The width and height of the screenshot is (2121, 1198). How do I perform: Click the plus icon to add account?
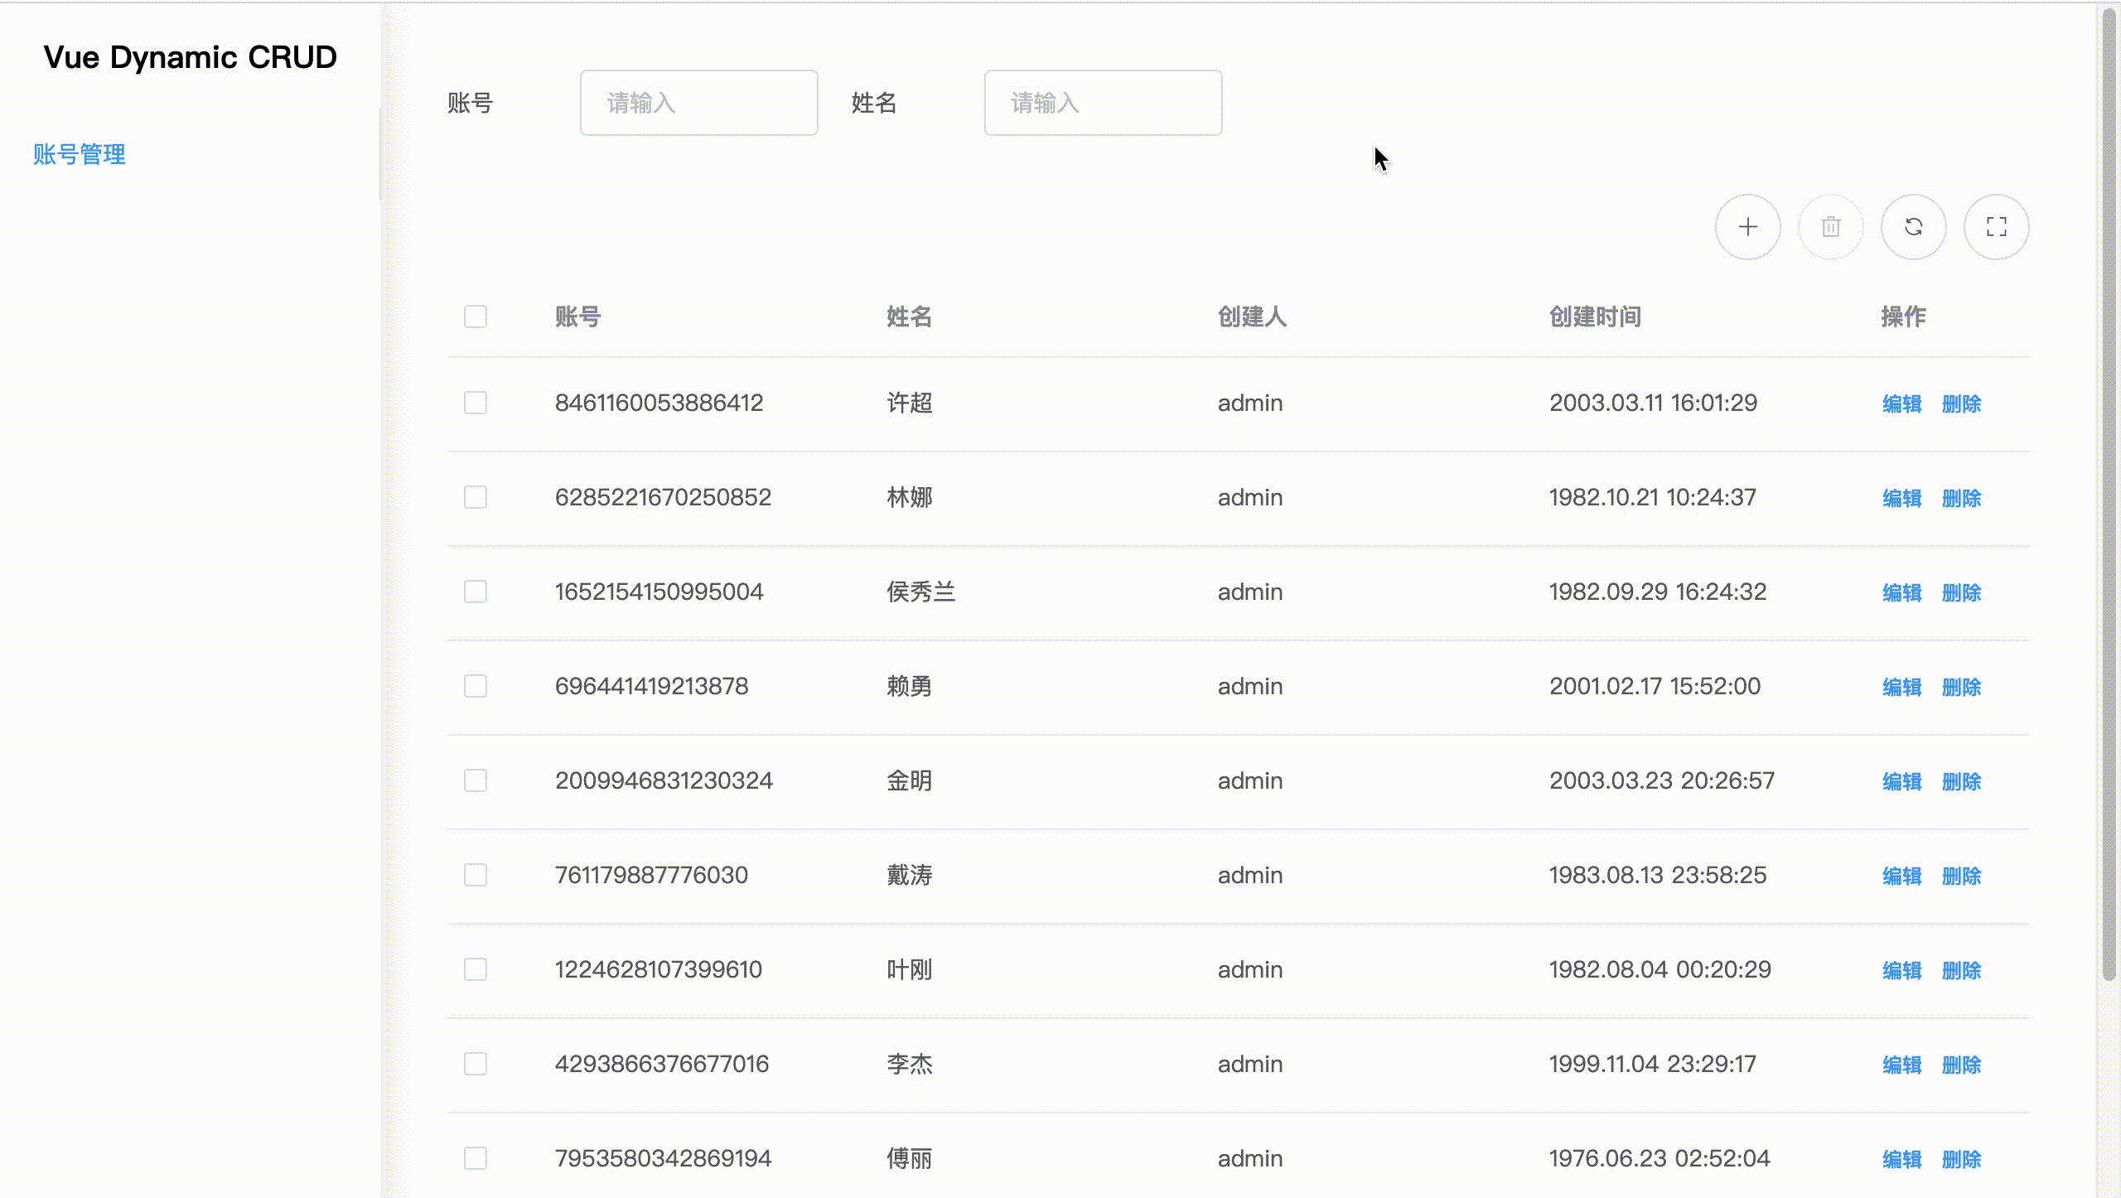1747,227
